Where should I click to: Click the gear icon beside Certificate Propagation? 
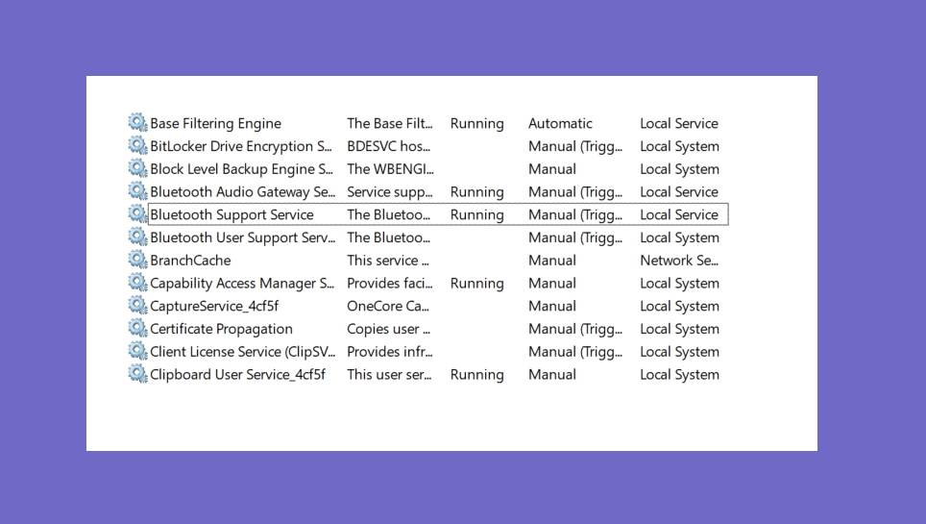pyautogui.click(x=137, y=328)
